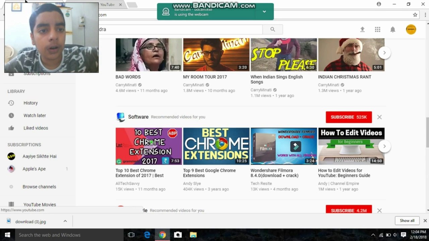Click the Chrome profile icon in title bar
429x241 pixels.
pyautogui.click(x=379, y=4)
